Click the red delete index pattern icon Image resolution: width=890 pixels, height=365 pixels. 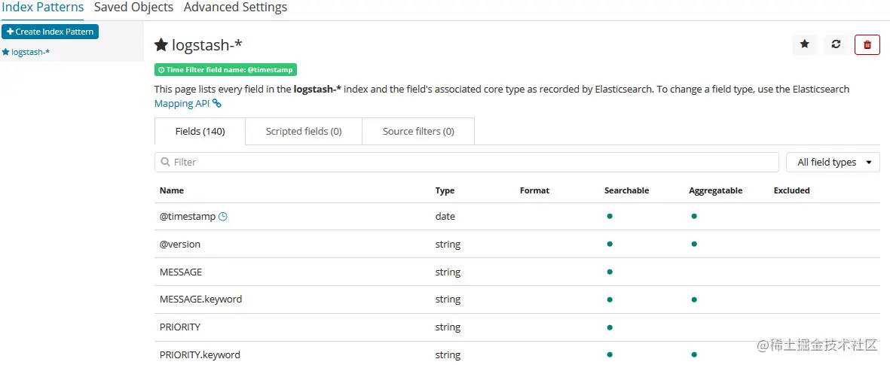(867, 45)
